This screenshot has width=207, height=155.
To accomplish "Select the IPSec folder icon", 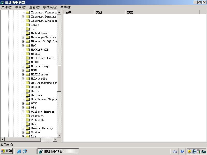I will point(28,25).
